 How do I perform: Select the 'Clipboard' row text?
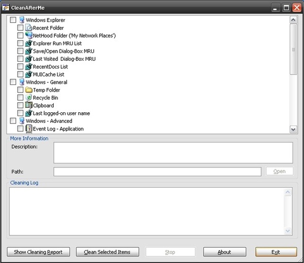pos(44,106)
